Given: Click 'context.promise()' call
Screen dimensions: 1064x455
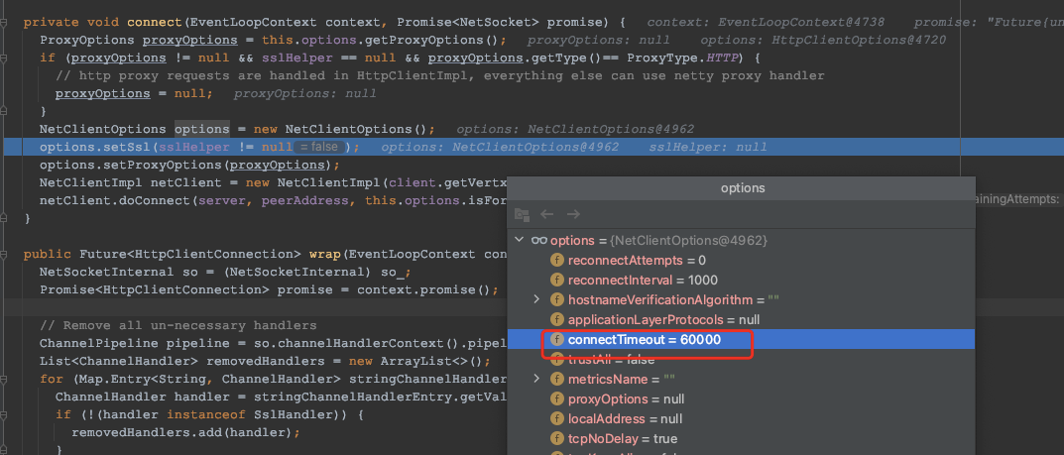Looking at the screenshot, I should [x=426, y=290].
